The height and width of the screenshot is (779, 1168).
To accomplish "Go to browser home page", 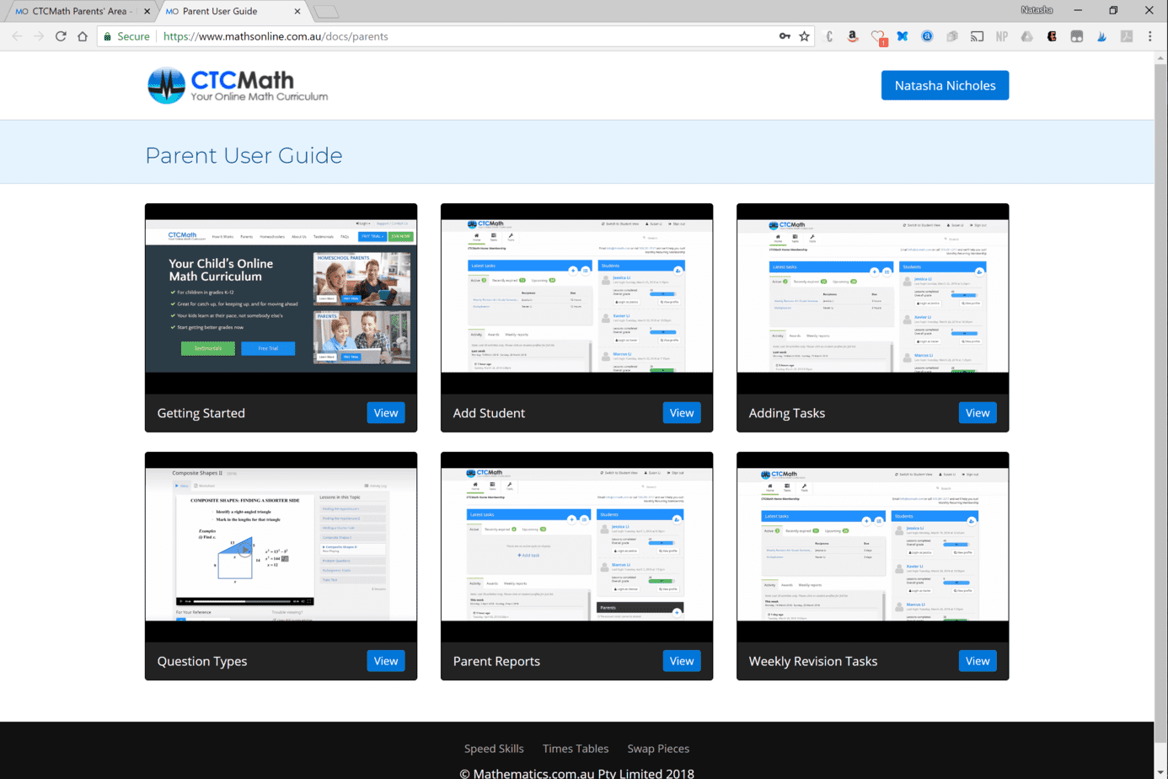I will (x=83, y=36).
